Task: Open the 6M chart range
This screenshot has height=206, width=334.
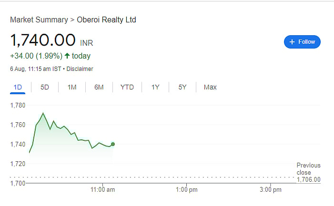Action: (x=99, y=87)
